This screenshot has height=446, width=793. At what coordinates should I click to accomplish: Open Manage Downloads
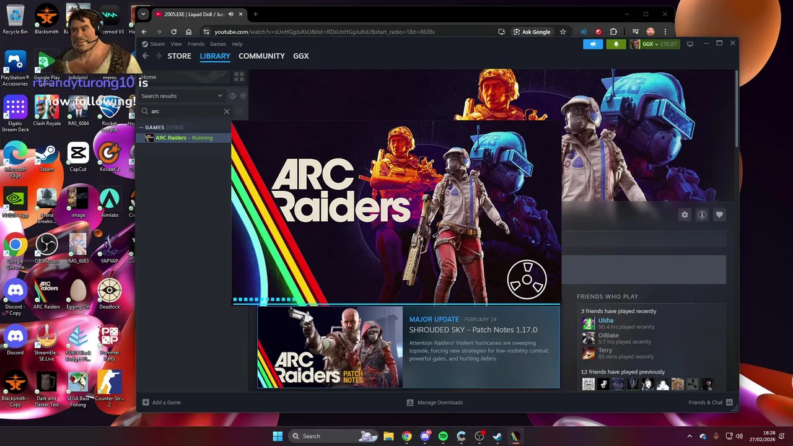(434, 403)
